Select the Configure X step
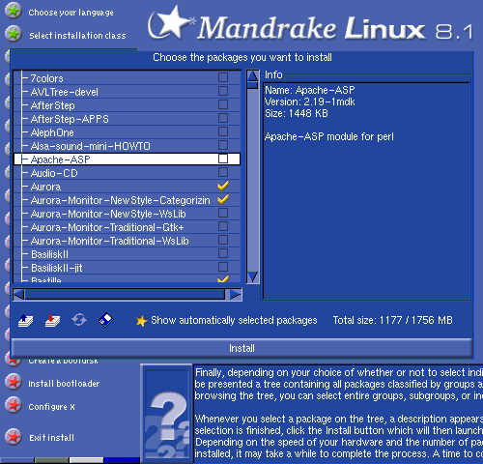The width and height of the screenshot is (483, 464). [51, 407]
